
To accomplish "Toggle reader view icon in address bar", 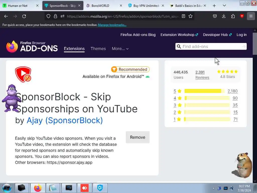I will tap(183, 16).
